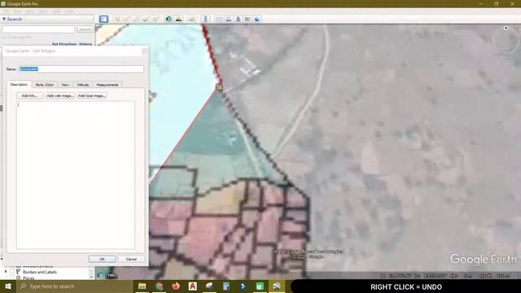Viewport: 521px width, 293px height.
Task: Show historical imagery via toolbar clock icon
Action: 169,19
